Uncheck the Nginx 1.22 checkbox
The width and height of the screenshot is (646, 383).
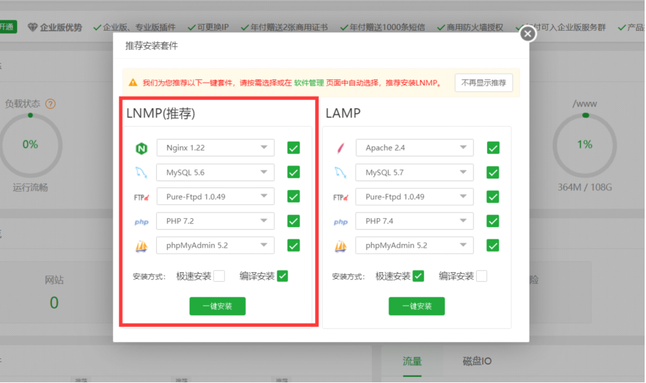tap(293, 148)
